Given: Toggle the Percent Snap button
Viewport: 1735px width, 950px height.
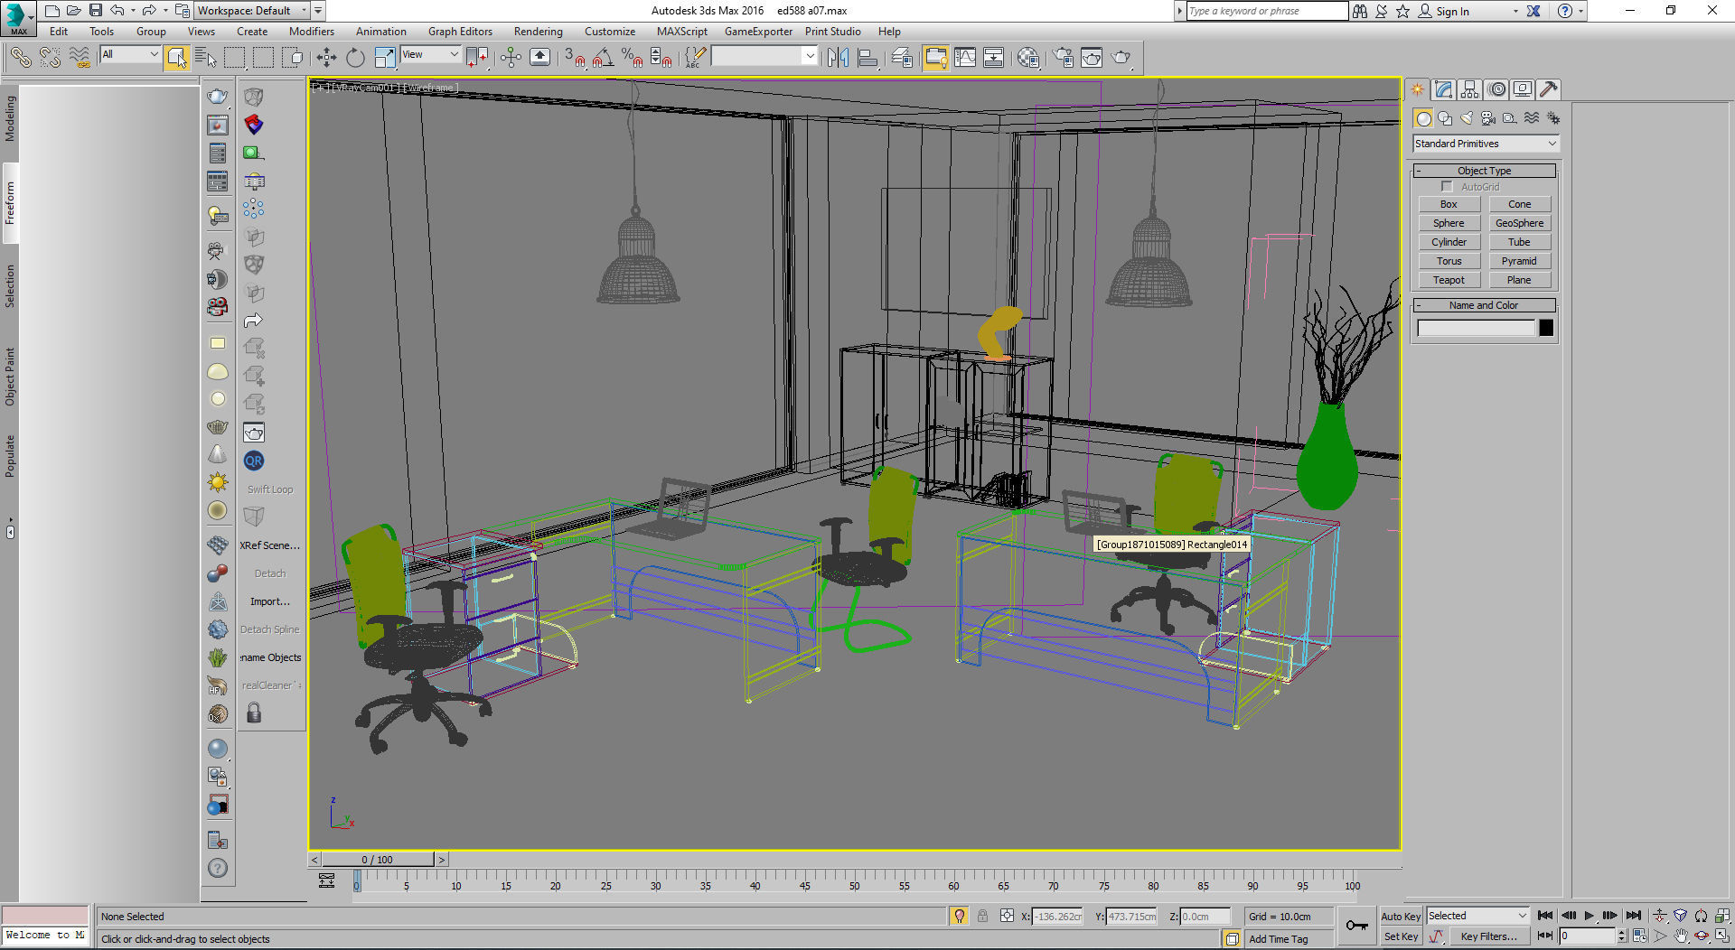Looking at the screenshot, I should pyautogui.click(x=633, y=58).
